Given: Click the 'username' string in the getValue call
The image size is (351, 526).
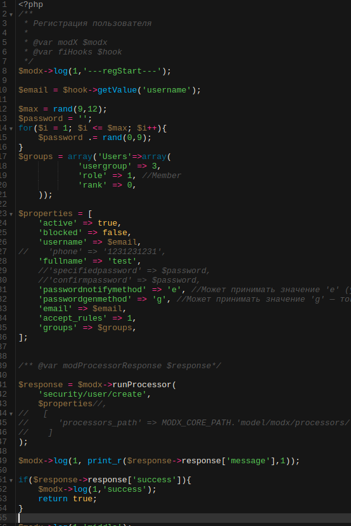Looking at the screenshot, I should (x=167, y=90).
